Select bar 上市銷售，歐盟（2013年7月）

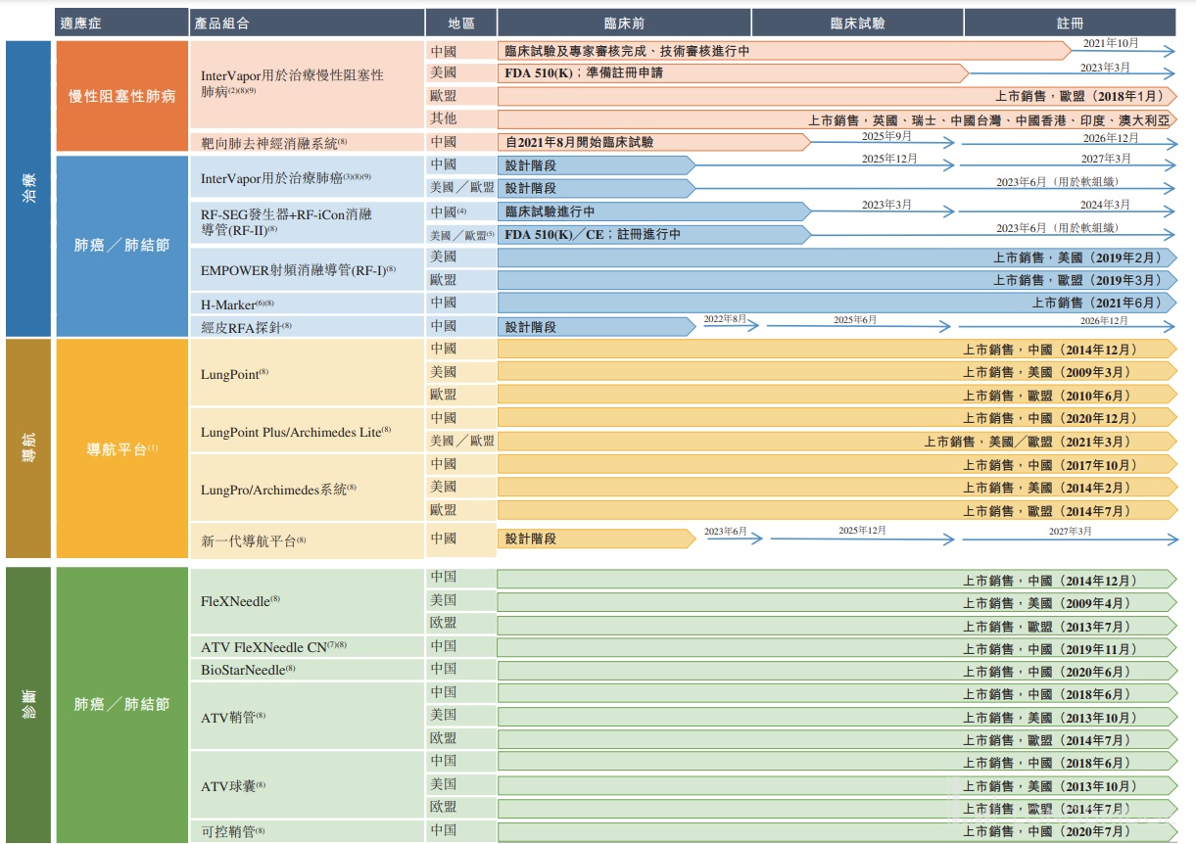(837, 627)
